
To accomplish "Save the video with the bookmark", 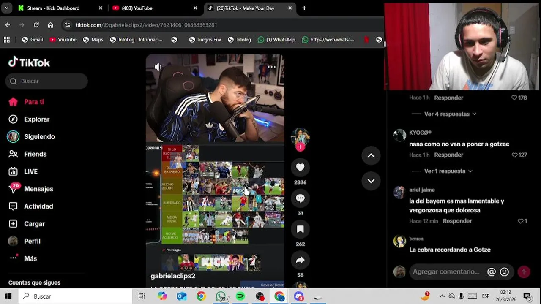I will click(300, 229).
